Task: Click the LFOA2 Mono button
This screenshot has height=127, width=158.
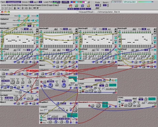Action: pyautogui.click(x=134, y=98)
